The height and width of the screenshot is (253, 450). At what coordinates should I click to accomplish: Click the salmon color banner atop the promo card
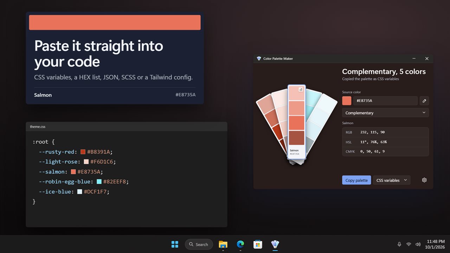point(115,22)
